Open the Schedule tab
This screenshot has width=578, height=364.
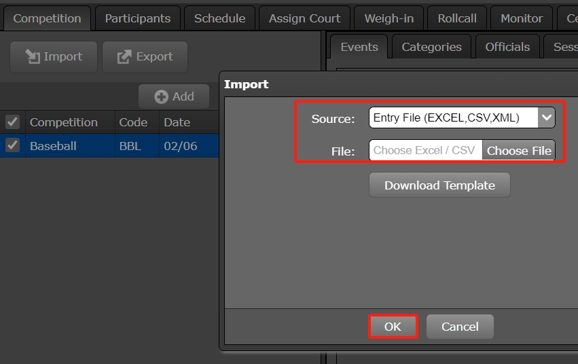(219, 18)
